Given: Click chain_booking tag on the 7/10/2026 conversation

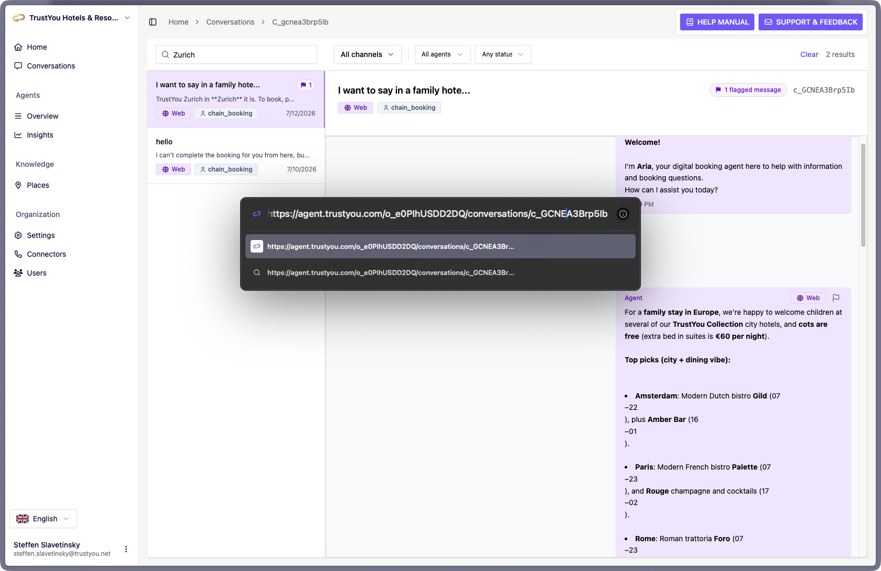Looking at the screenshot, I should pos(225,169).
